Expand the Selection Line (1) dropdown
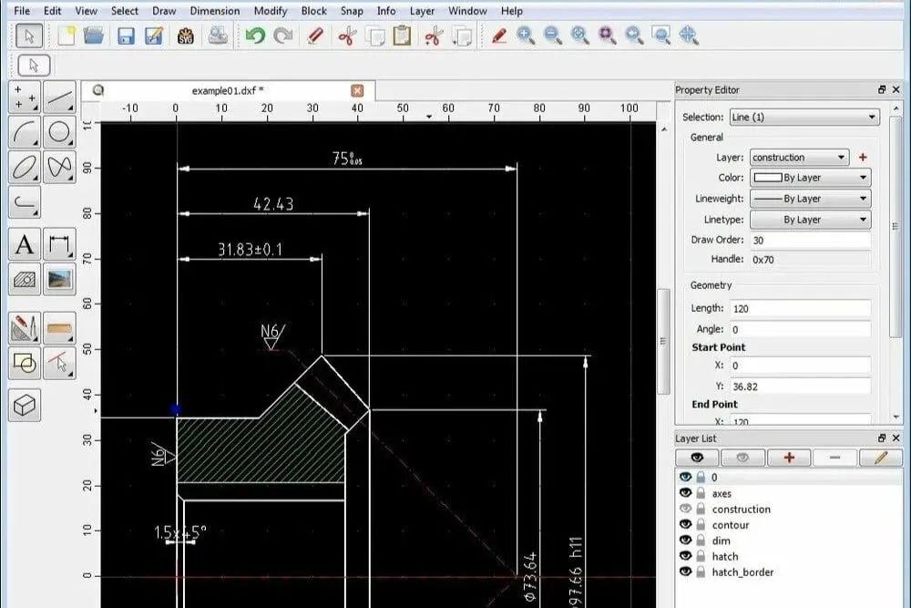Image resolution: width=911 pixels, height=608 pixels. click(x=804, y=117)
